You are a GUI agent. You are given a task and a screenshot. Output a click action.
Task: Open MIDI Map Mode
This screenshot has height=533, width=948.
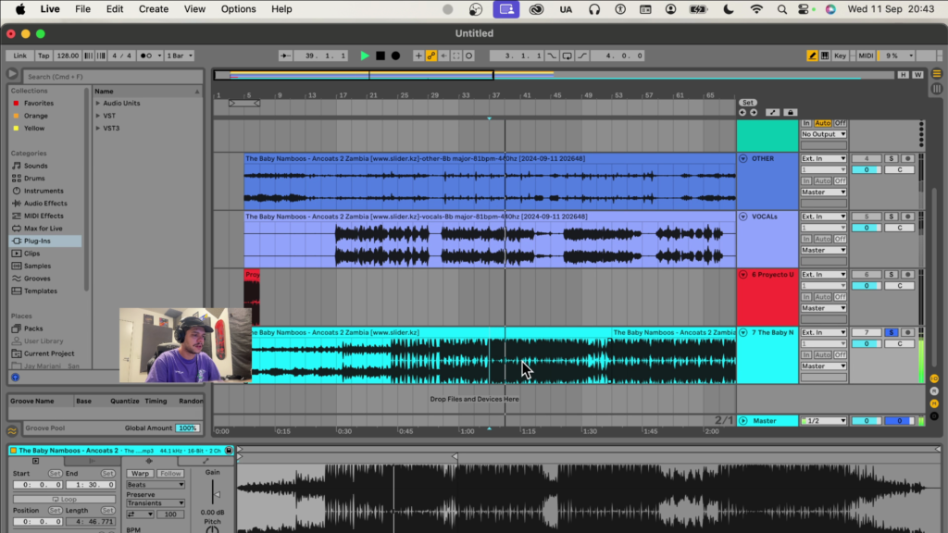click(x=866, y=56)
